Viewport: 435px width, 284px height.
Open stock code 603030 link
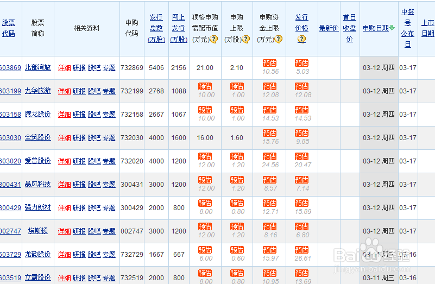tap(10, 137)
